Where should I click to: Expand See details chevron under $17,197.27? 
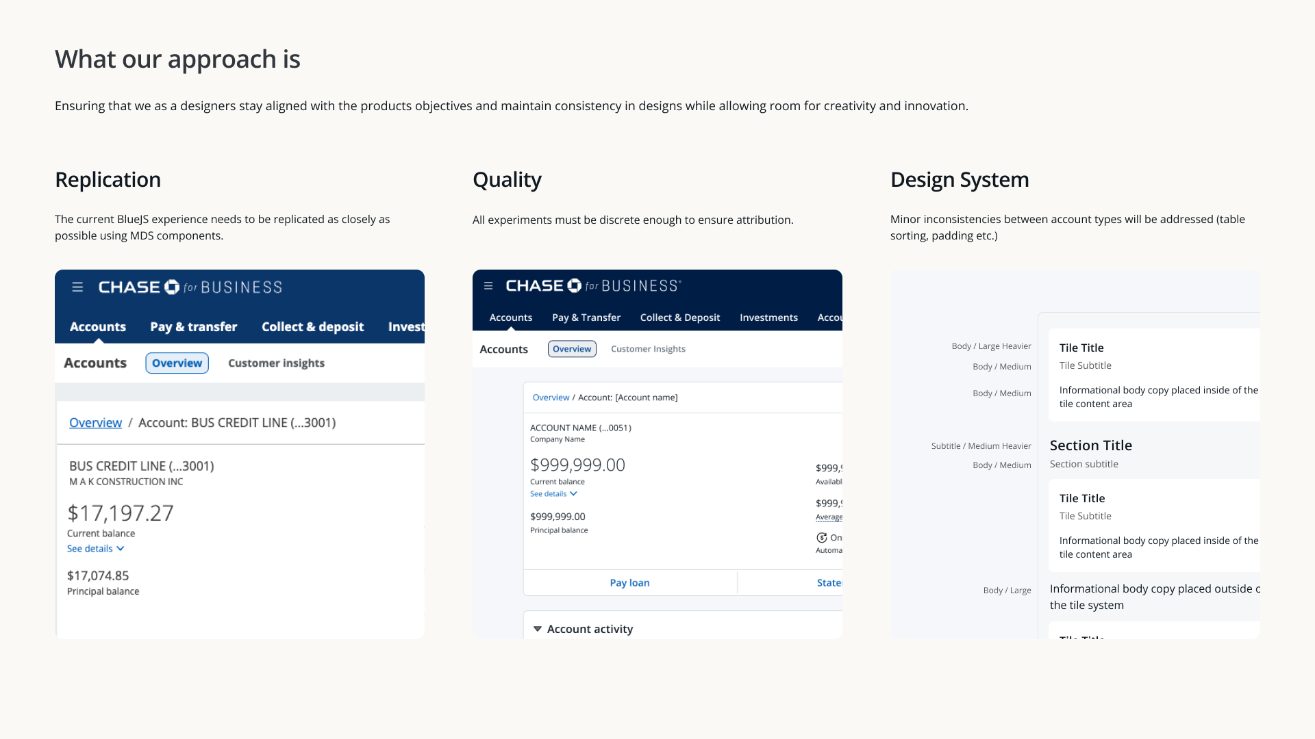point(121,549)
